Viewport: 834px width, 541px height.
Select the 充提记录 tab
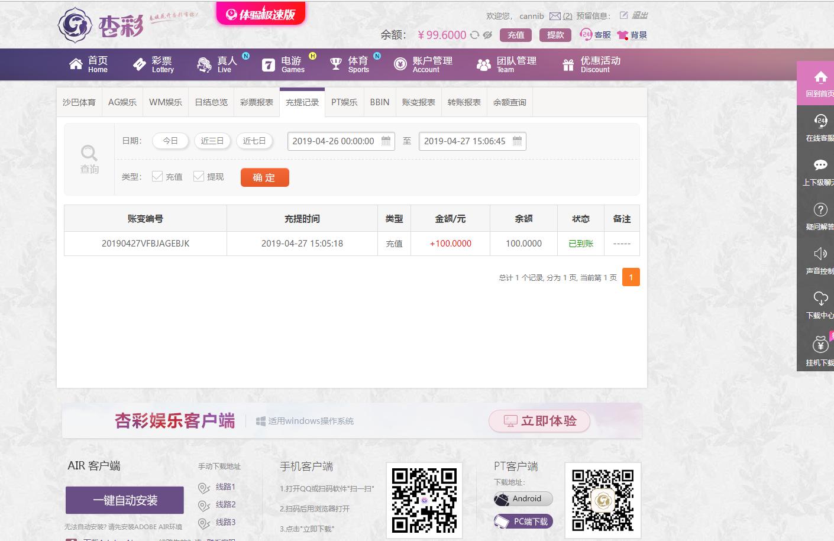tap(302, 102)
